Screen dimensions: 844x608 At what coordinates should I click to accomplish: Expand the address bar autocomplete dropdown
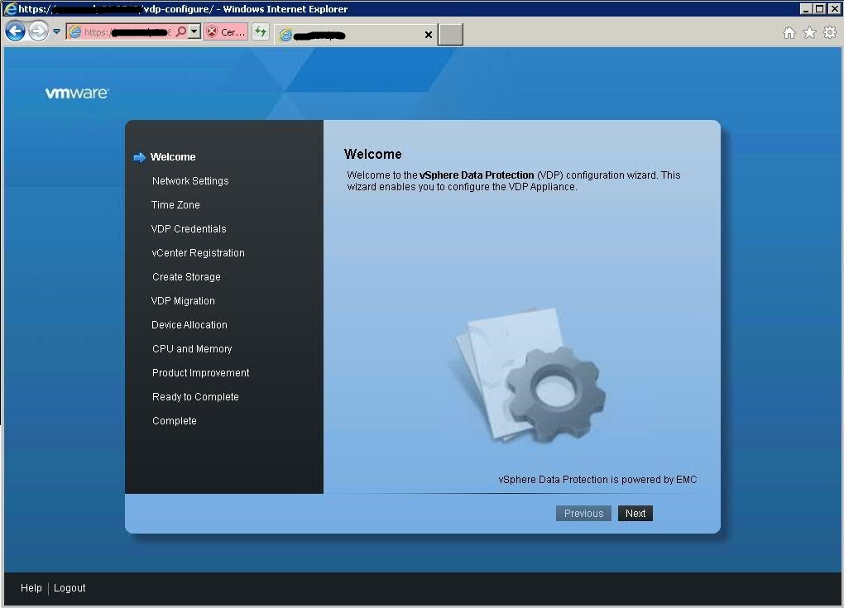194,31
